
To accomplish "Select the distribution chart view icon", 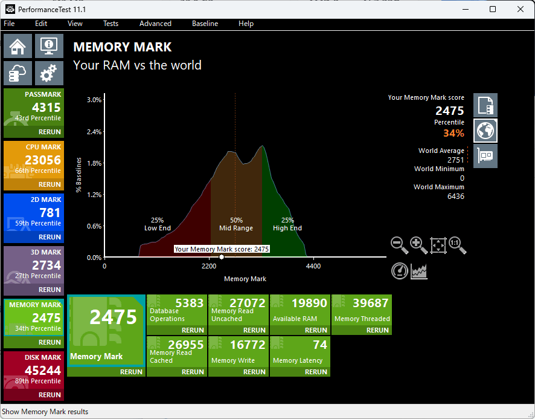I will click(419, 271).
